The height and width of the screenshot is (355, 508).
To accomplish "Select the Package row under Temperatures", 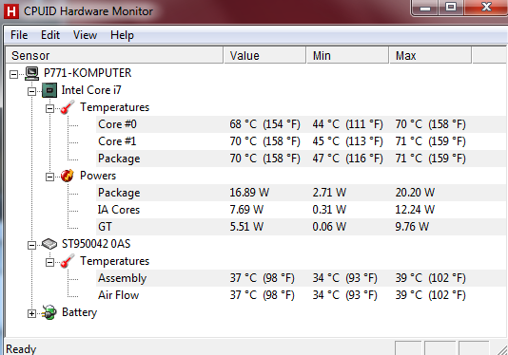I will (x=301, y=159).
